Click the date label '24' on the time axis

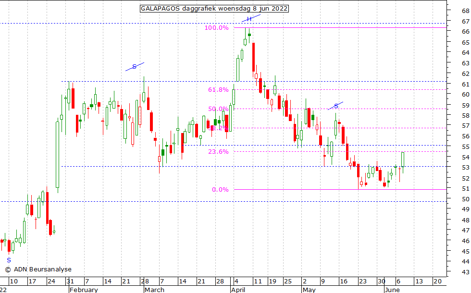click(x=51, y=281)
